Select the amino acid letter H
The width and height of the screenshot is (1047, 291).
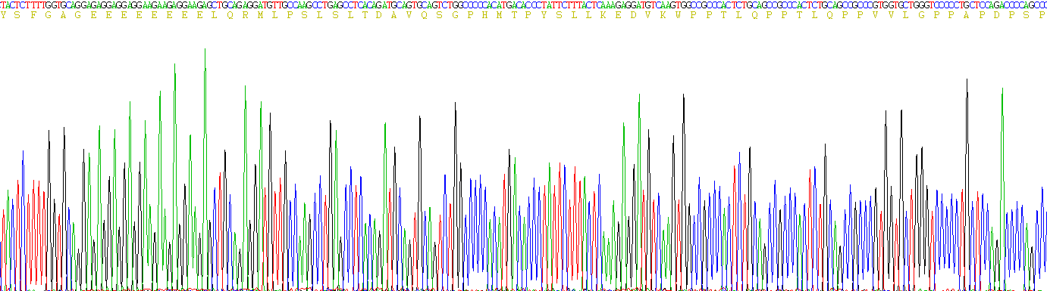[484, 15]
